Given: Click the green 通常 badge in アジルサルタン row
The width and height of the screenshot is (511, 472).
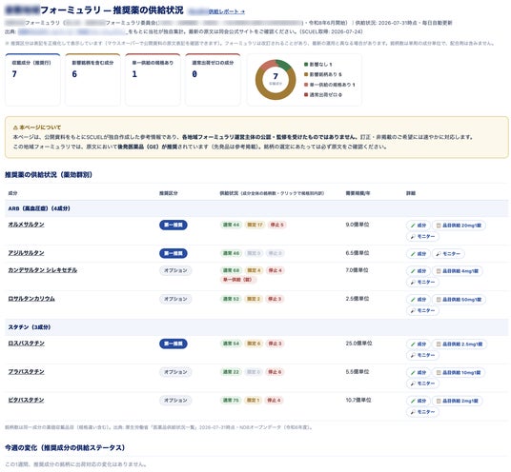Looking at the screenshot, I should point(231,253).
